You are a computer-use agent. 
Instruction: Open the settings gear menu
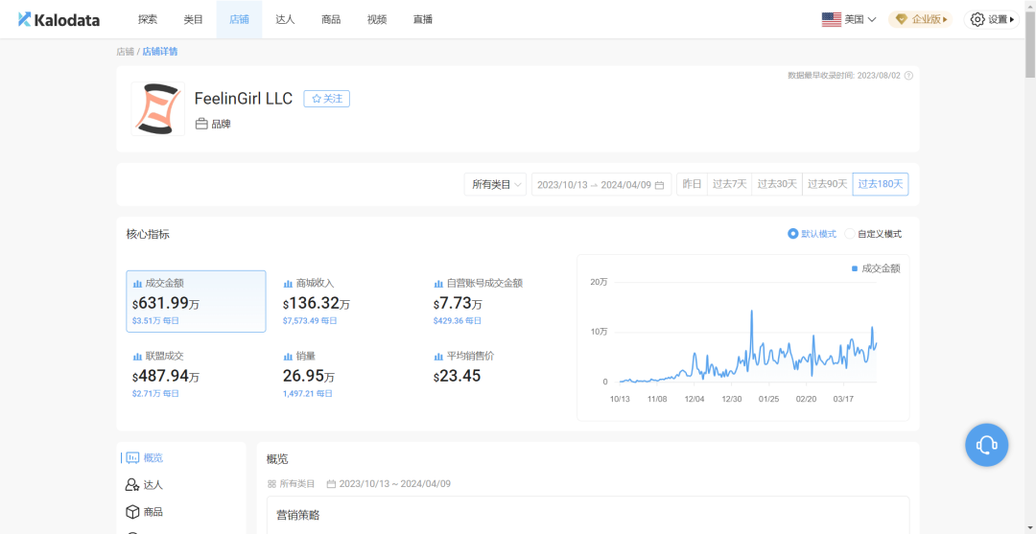[x=977, y=19]
